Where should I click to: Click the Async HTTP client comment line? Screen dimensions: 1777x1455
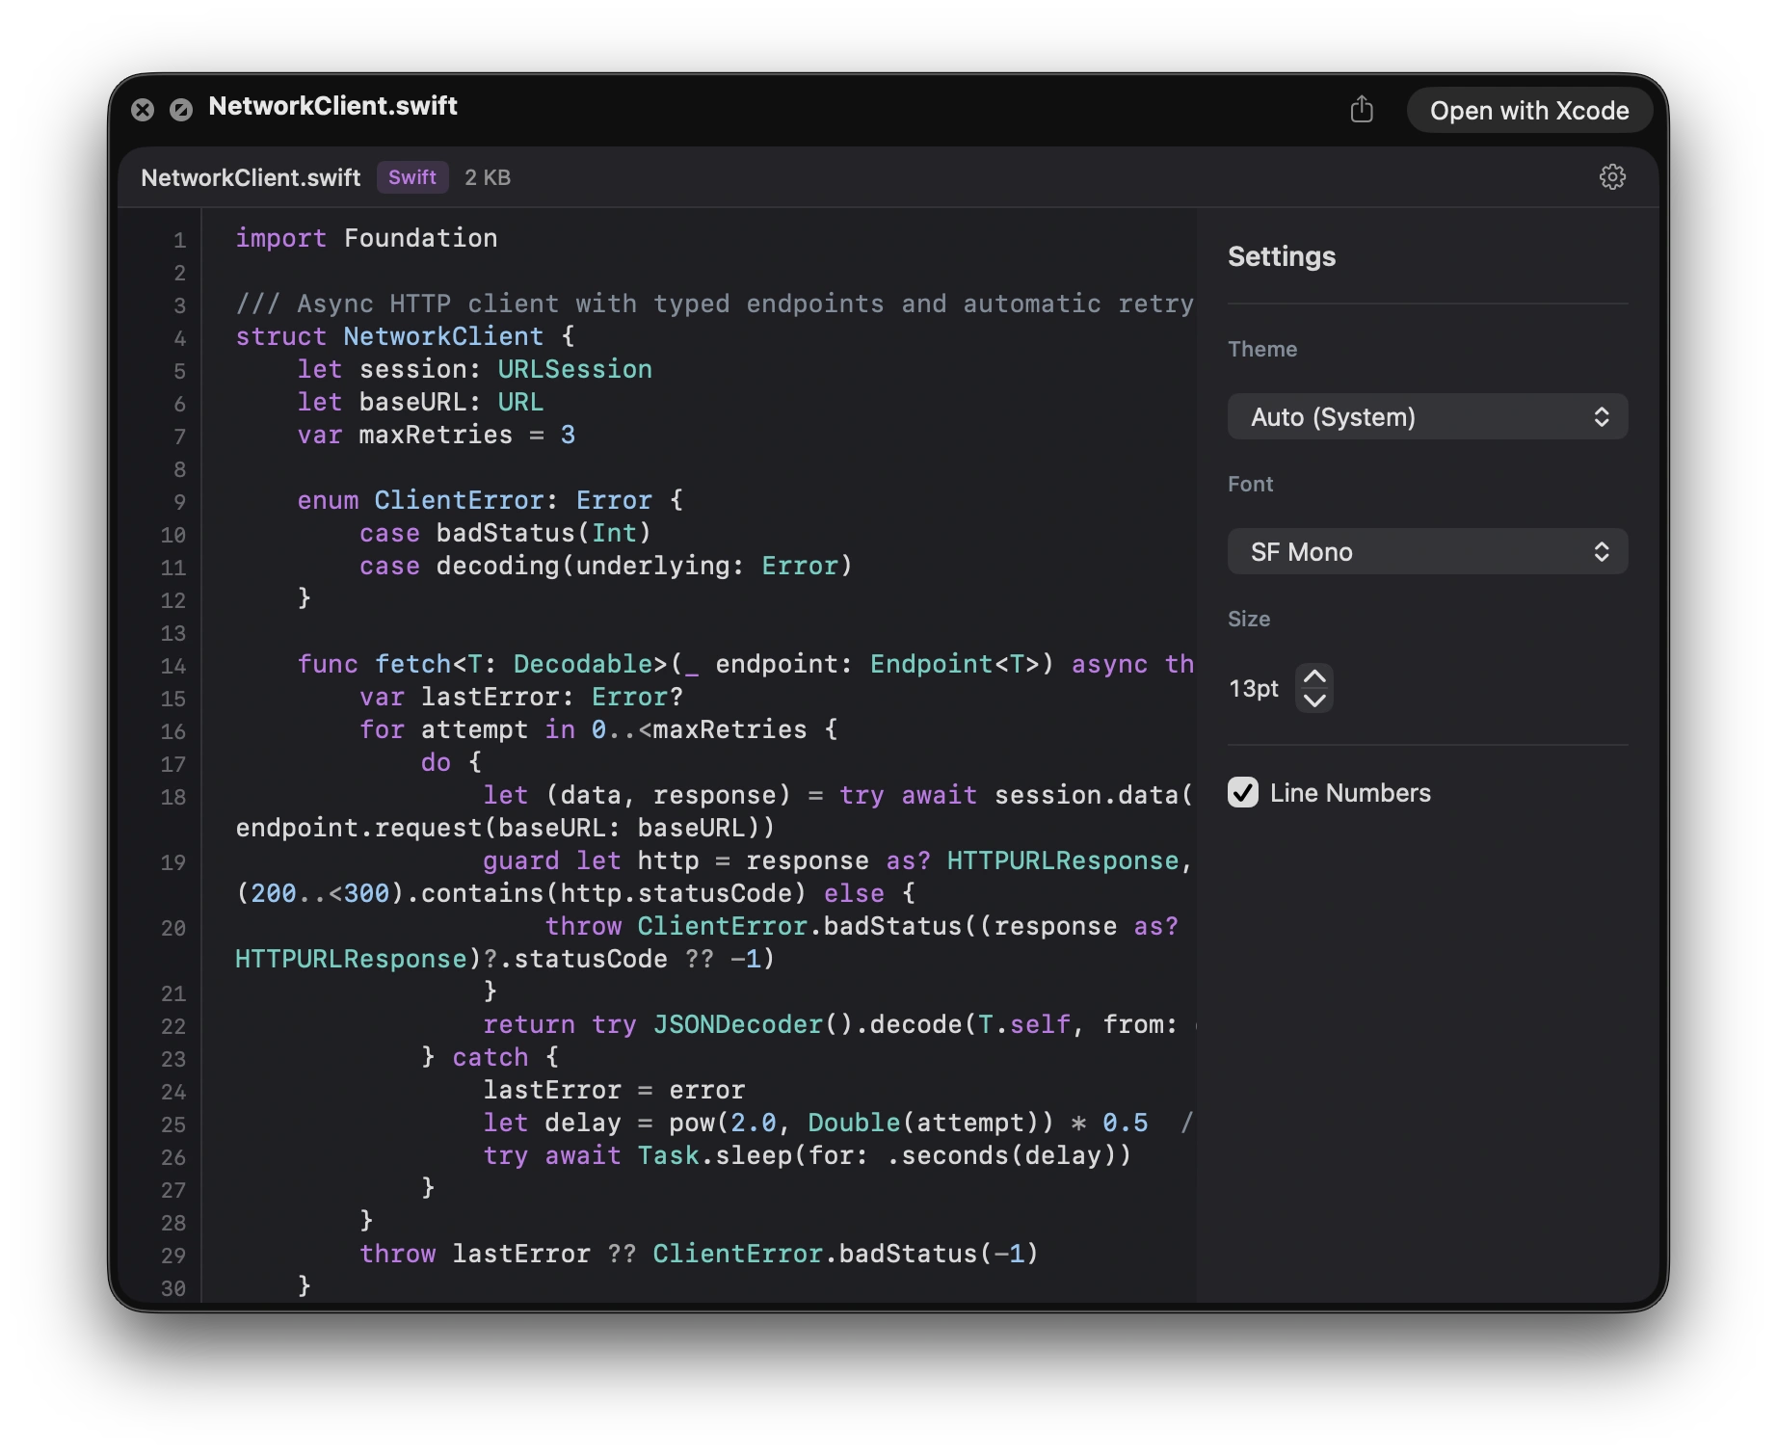point(714,304)
